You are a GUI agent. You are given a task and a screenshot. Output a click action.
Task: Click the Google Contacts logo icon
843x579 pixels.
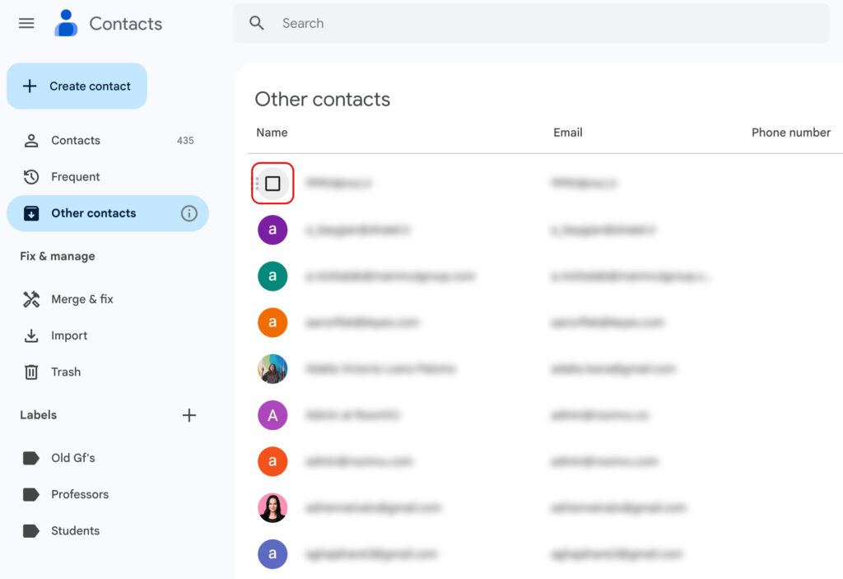66,23
